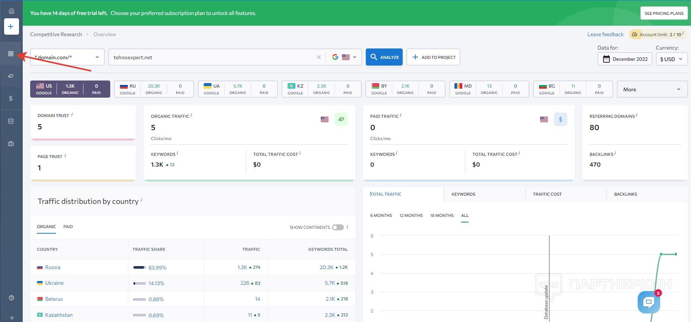Open the More countries dropdown
Screen dimensions: 691x322
tap(652, 89)
